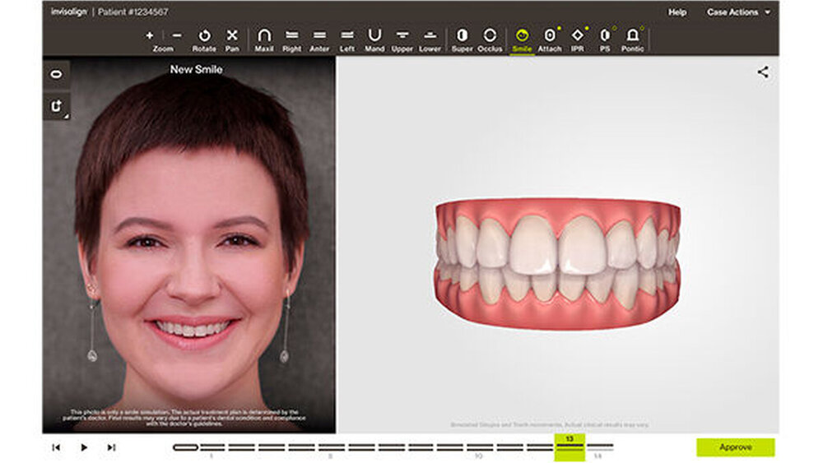Click the Approve button
823x463 pixels.
[735, 447]
